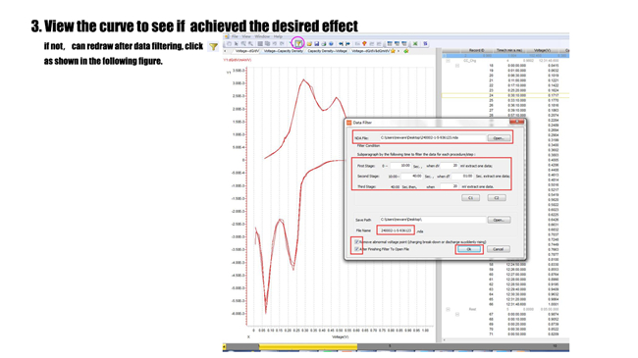The width and height of the screenshot is (638, 358).
Task: Switch to the Voltage--dQ/dV&dQm/dV tab
Action: [371, 51]
